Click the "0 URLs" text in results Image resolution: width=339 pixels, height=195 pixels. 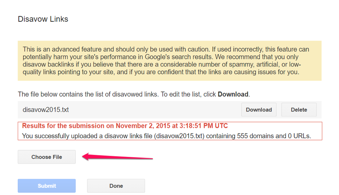[298, 136]
